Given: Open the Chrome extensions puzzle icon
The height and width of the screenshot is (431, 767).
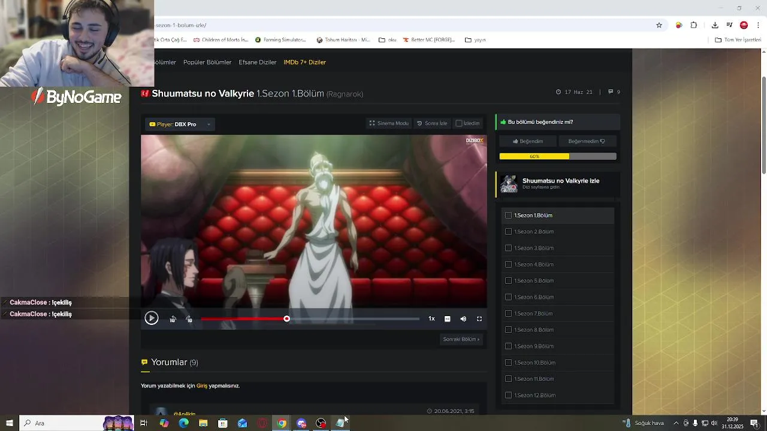Looking at the screenshot, I should click(x=694, y=25).
